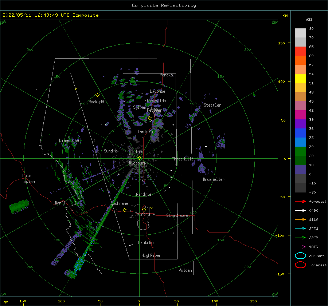Click the Banff label
The image size is (328, 306).
(60, 203)
